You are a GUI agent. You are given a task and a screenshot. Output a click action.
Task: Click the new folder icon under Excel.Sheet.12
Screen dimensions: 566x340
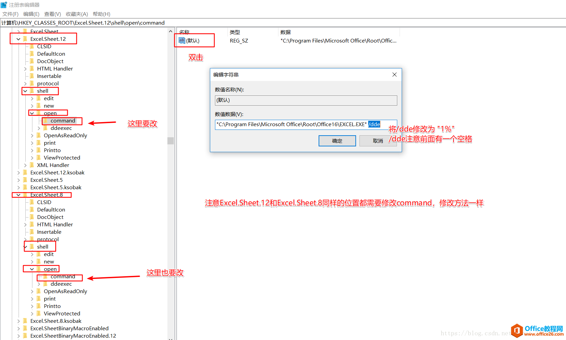(x=39, y=106)
